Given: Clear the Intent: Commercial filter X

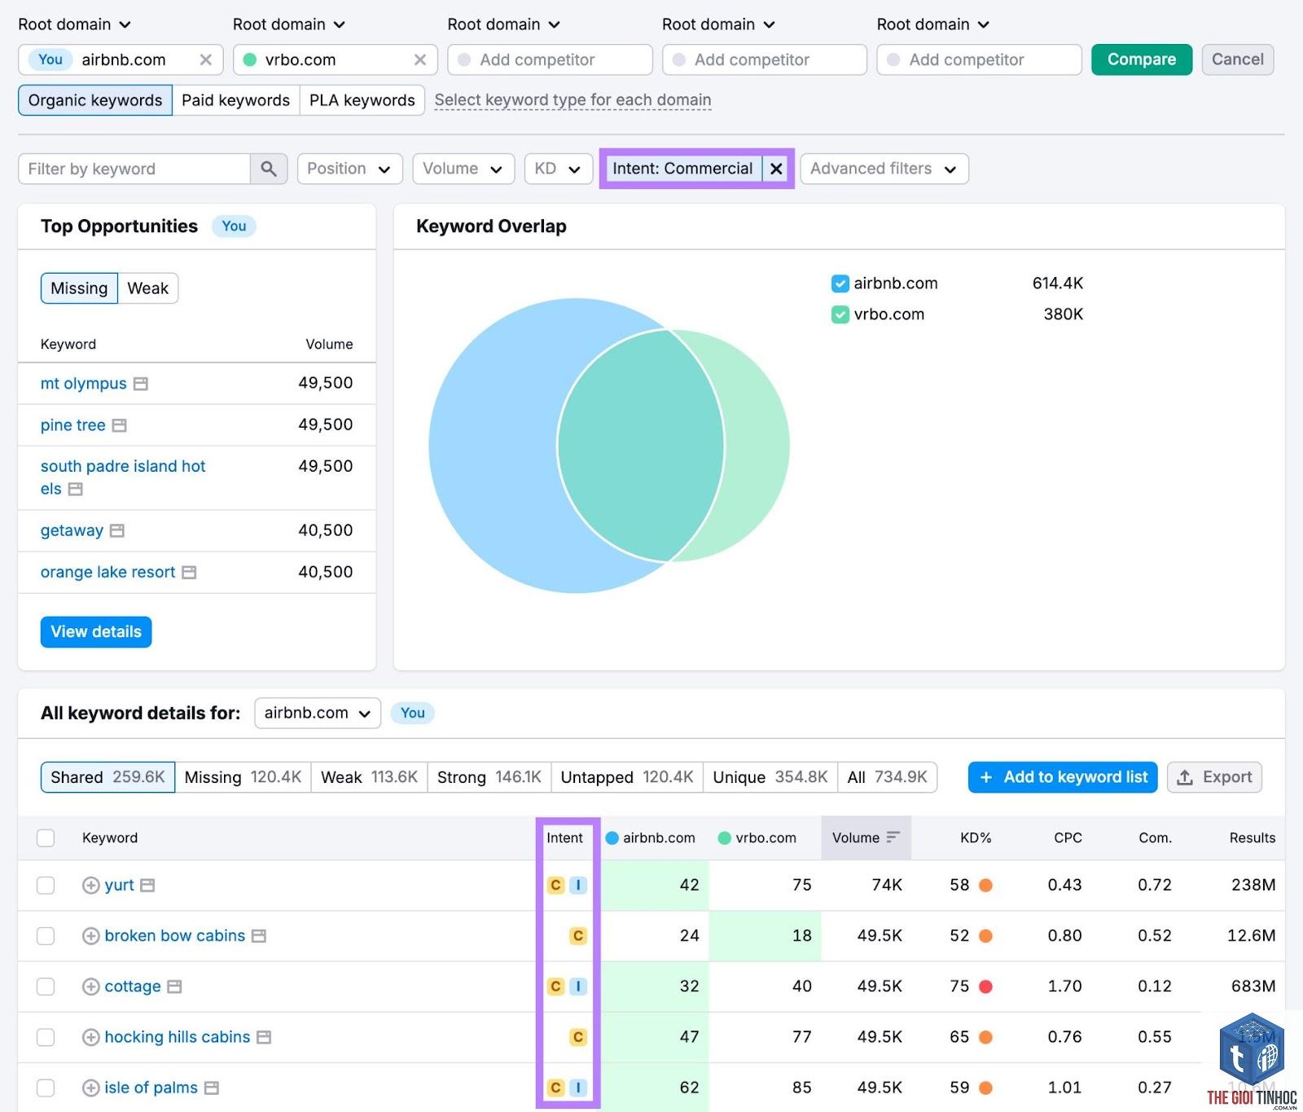Looking at the screenshot, I should tap(776, 169).
